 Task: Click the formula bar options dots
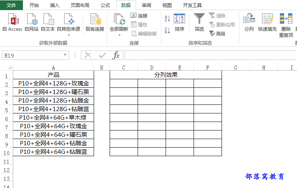pos(75,55)
